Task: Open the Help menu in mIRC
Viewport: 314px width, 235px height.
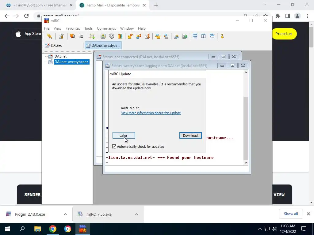Action: [x=142, y=28]
